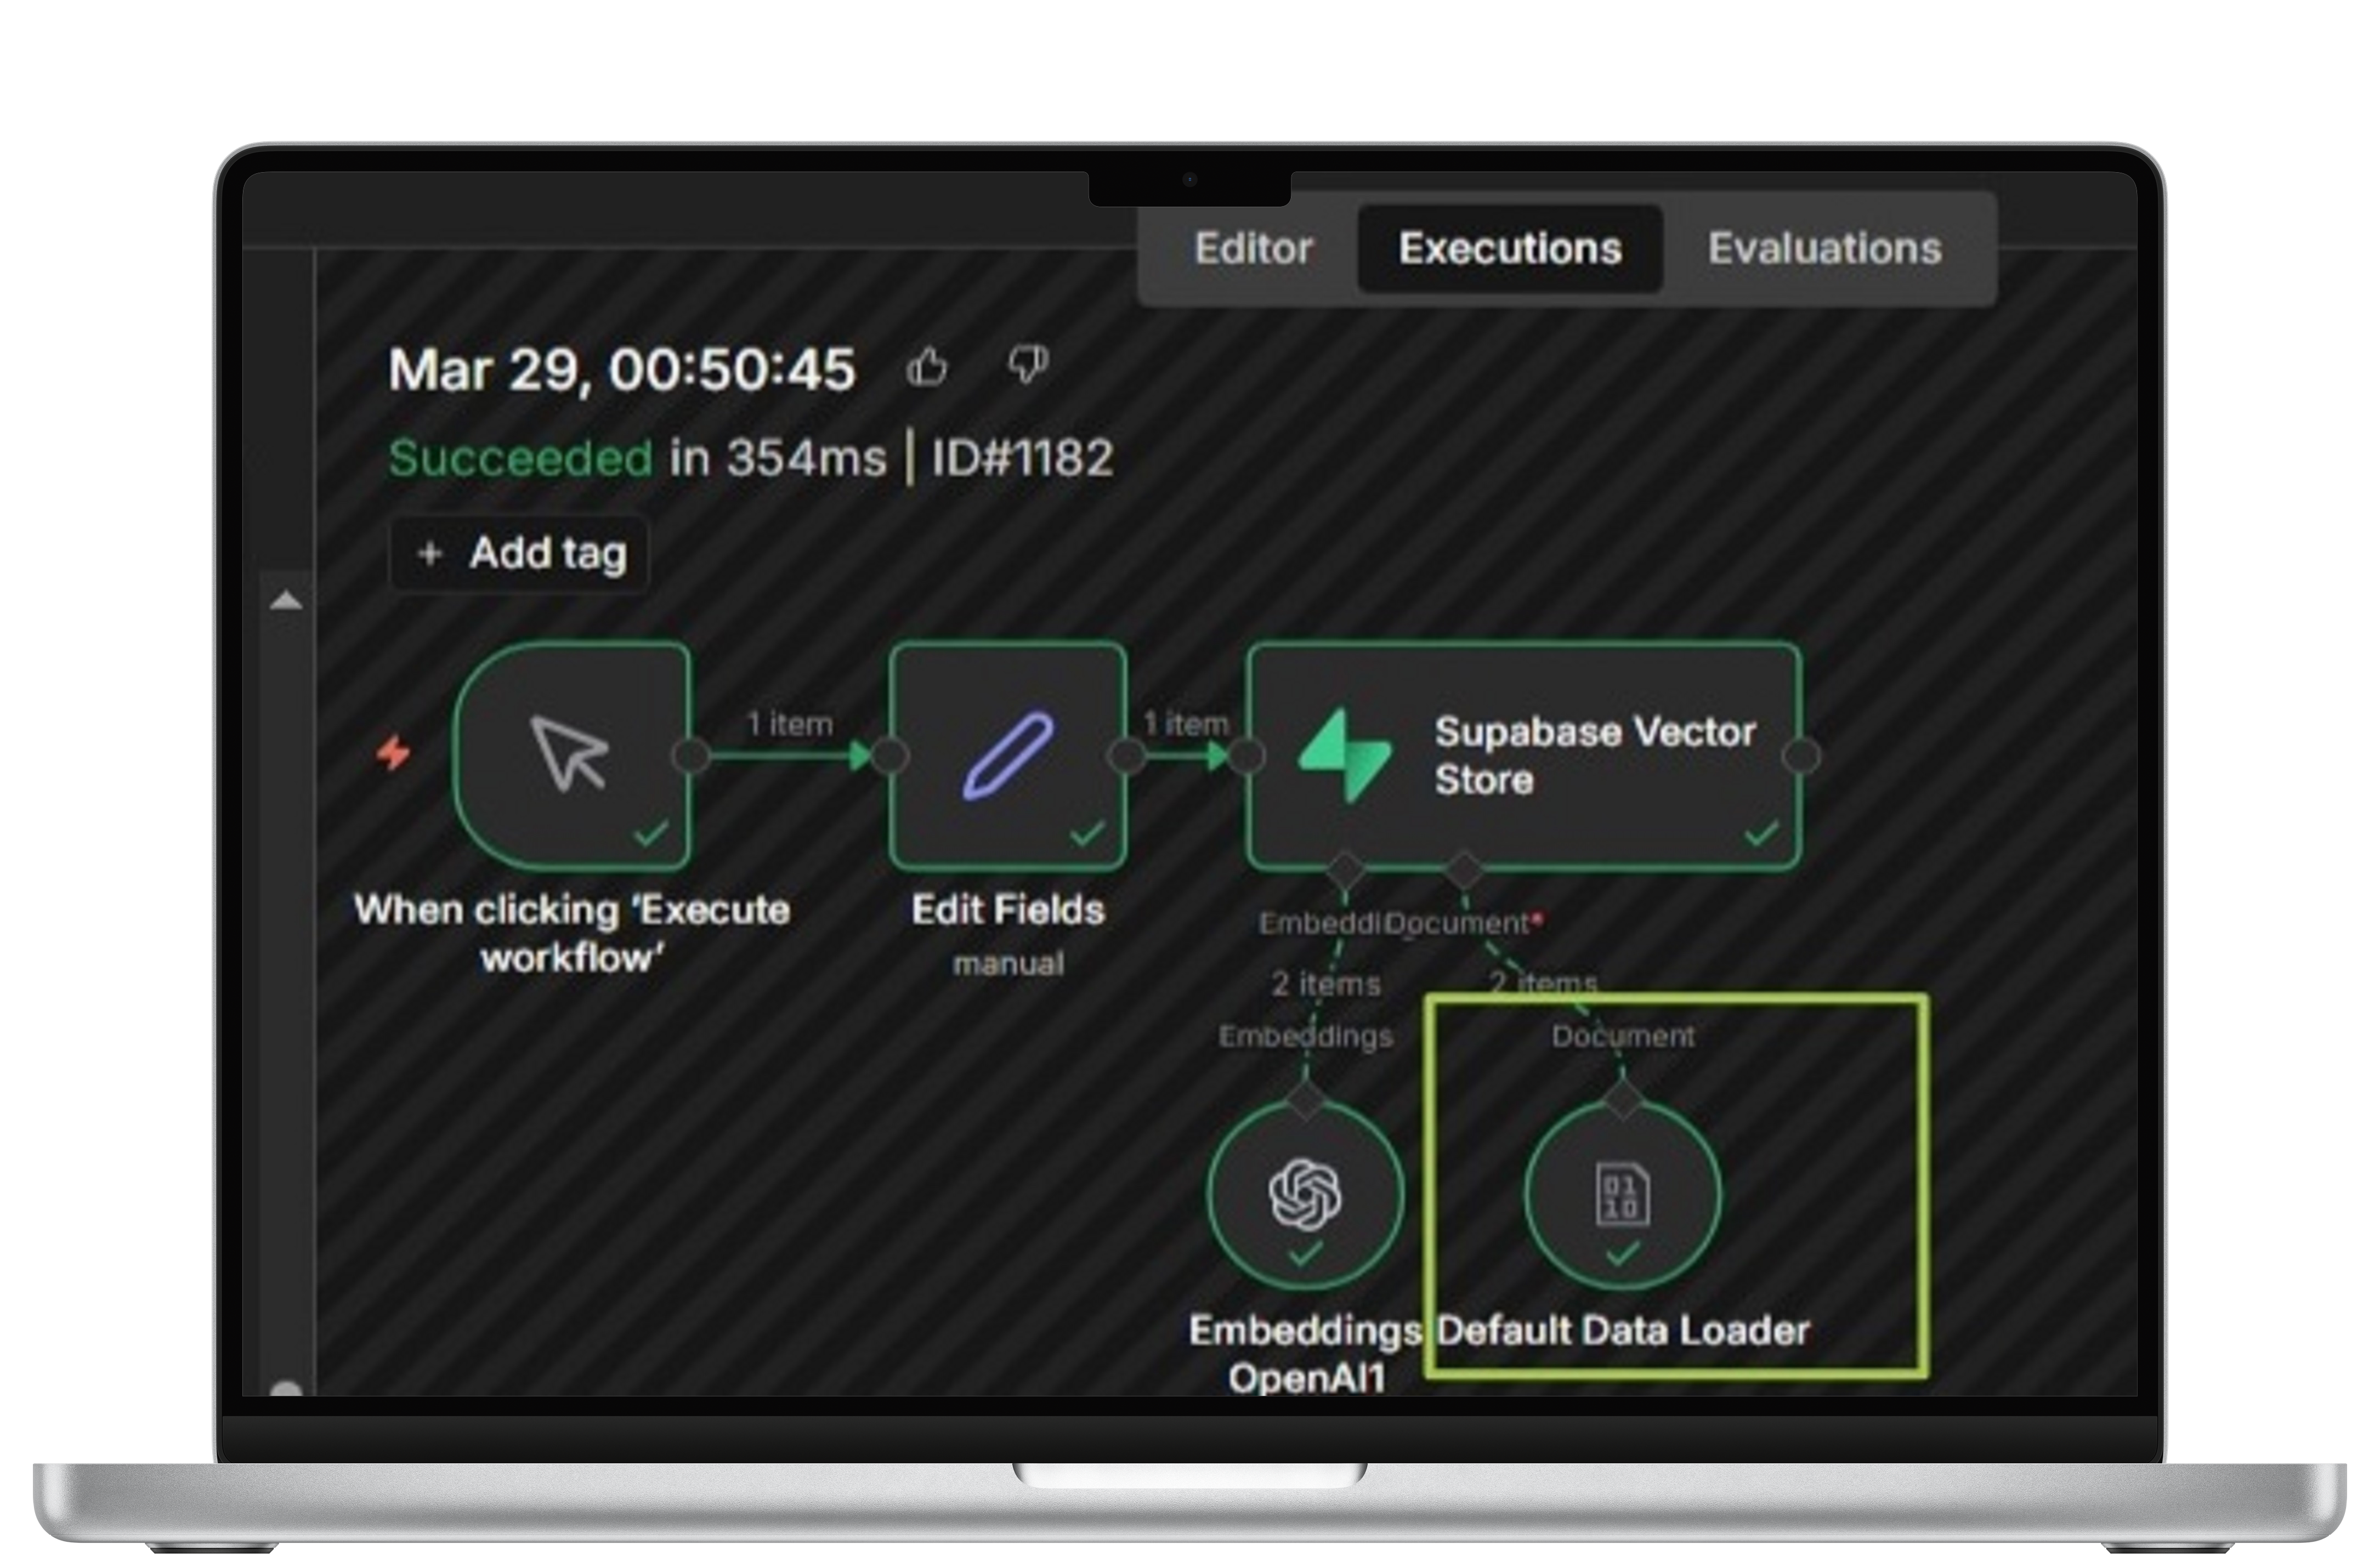Click the red lightning trigger indicator
The image size is (2380, 1568).
pyautogui.click(x=393, y=753)
